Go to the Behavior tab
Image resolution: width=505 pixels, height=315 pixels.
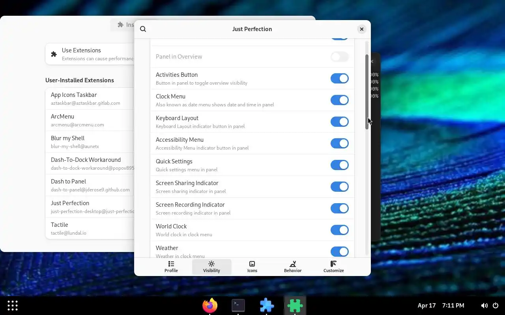293,267
